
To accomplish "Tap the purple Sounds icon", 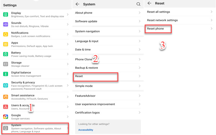I will tap(6, 24).
